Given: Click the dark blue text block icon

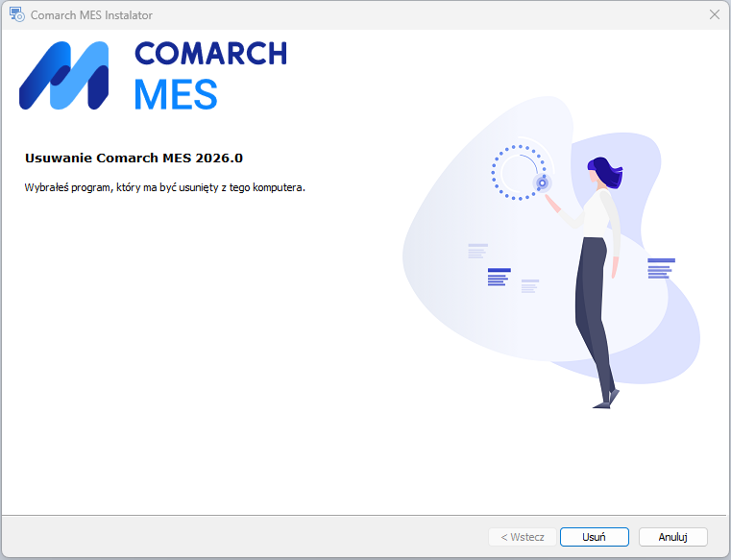Looking at the screenshot, I should coord(499,277).
